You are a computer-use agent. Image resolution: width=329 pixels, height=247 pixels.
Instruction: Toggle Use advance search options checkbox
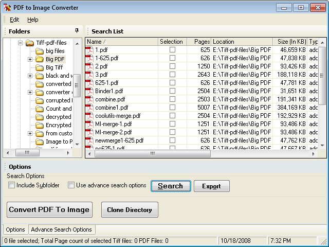(71, 185)
